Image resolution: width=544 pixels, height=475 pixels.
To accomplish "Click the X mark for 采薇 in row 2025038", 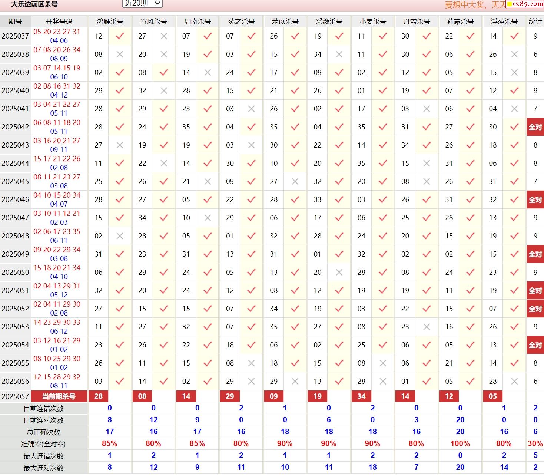I will (x=339, y=54).
